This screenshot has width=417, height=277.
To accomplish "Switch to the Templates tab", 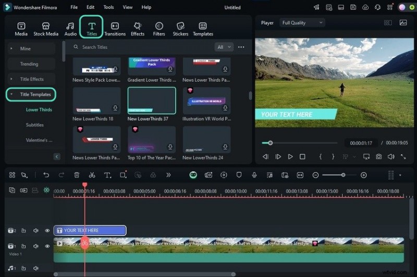I will coord(203,29).
